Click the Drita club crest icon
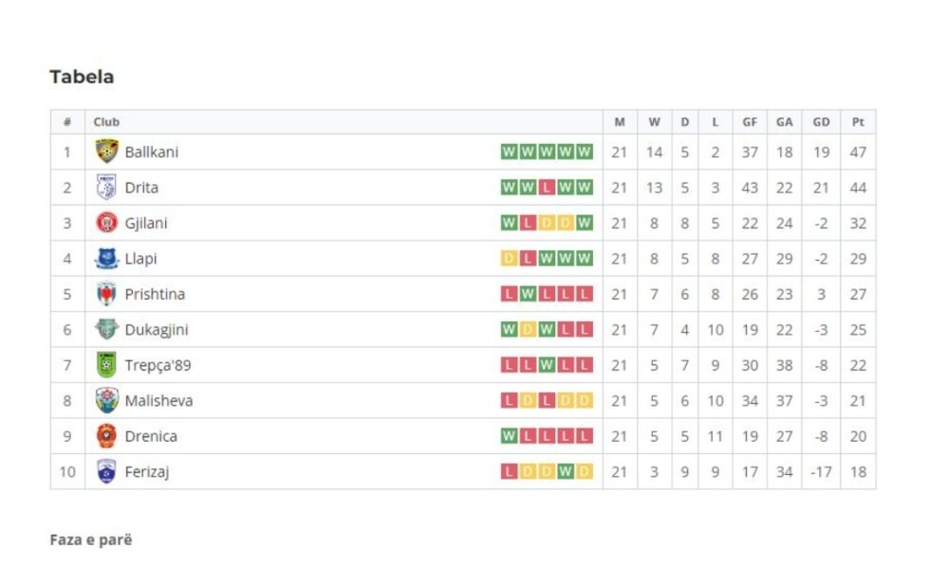 click(x=106, y=188)
